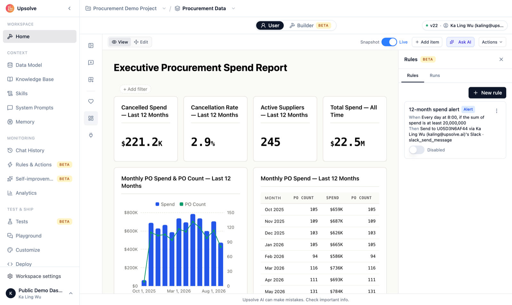Click the plug integrations icon
The height and width of the screenshot is (305, 512).
point(91,135)
